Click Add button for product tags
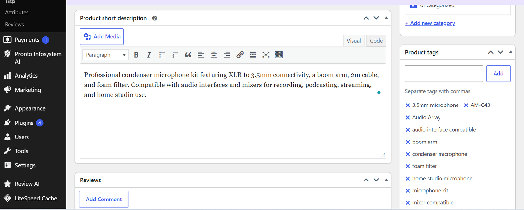This screenshot has width=524, height=210. (x=498, y=73)
